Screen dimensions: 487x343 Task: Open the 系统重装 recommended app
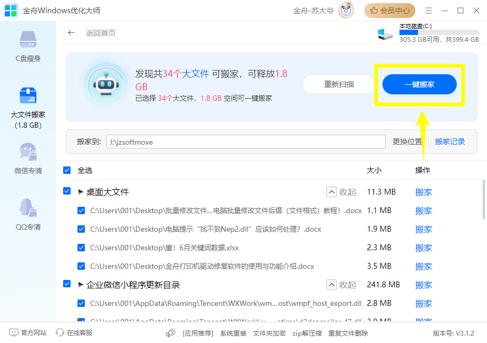(233, 333)
